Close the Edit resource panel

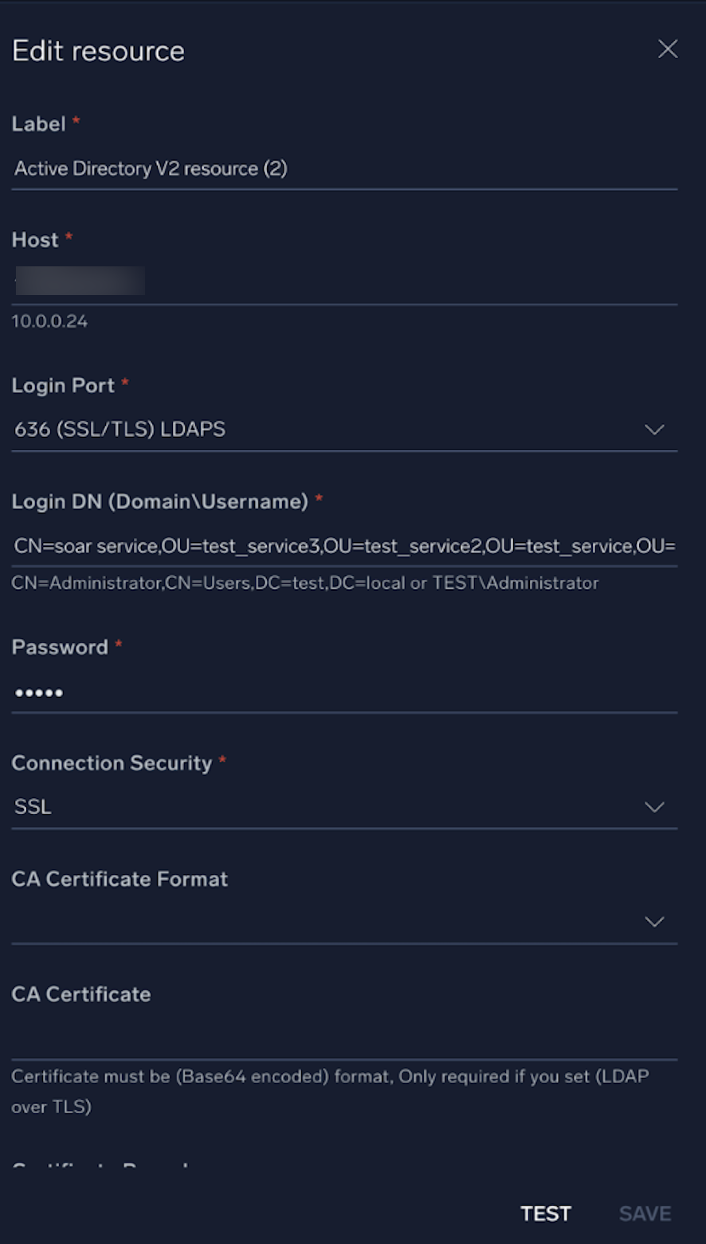click(668, 49)
